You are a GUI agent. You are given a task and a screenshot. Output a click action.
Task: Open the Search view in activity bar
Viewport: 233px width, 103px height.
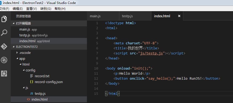point(4,33)
